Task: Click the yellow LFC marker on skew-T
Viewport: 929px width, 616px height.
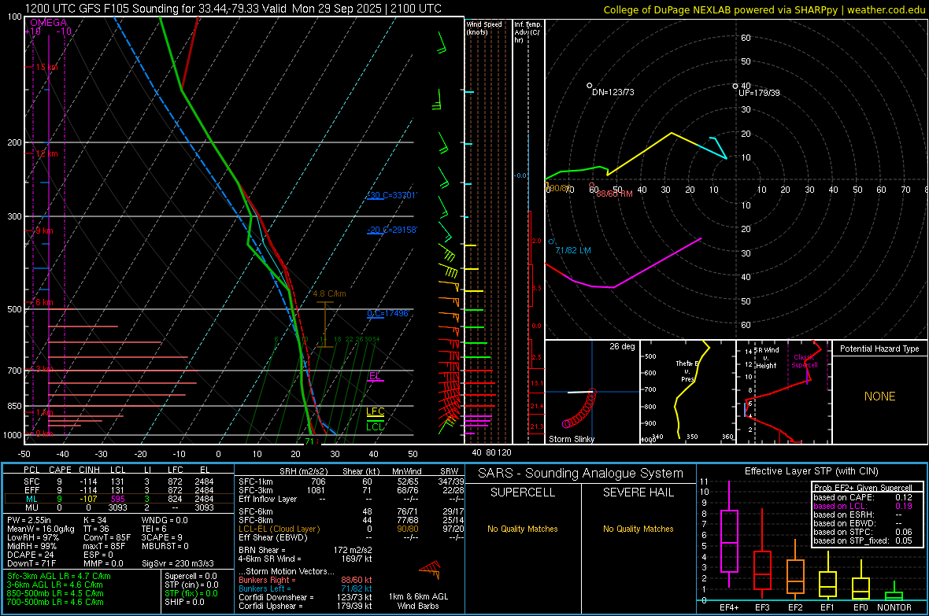Action: (x=375, y=411)
